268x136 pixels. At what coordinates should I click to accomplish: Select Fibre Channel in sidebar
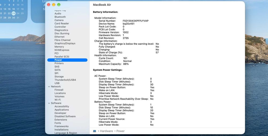coord(62,40)
